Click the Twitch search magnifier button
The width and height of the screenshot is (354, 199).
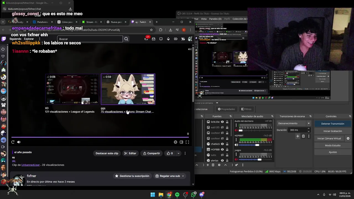(x=126, y=39)
